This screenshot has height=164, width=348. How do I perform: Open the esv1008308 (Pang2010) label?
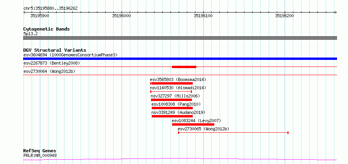[x=176, y=104]
